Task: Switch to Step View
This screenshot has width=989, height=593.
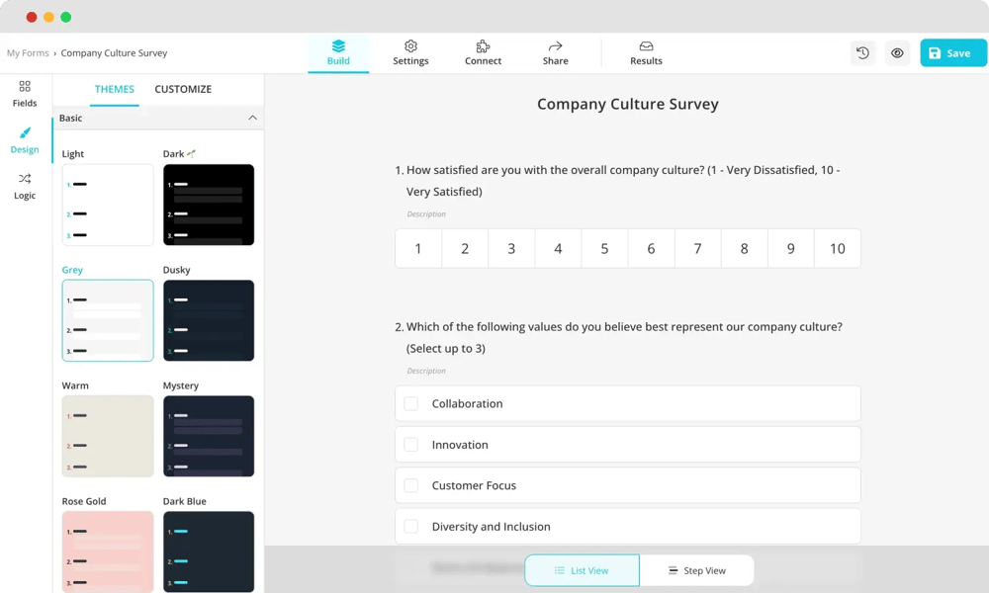Action: click(x=698, y=570)
